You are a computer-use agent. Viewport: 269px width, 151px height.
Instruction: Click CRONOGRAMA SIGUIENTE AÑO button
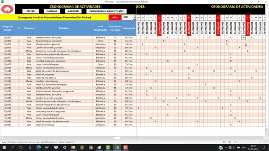[x=106, y=11]
